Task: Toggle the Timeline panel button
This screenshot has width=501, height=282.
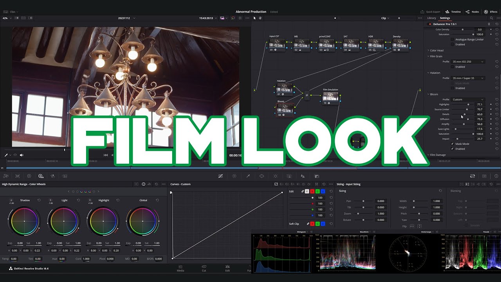Action: (453, 12)
